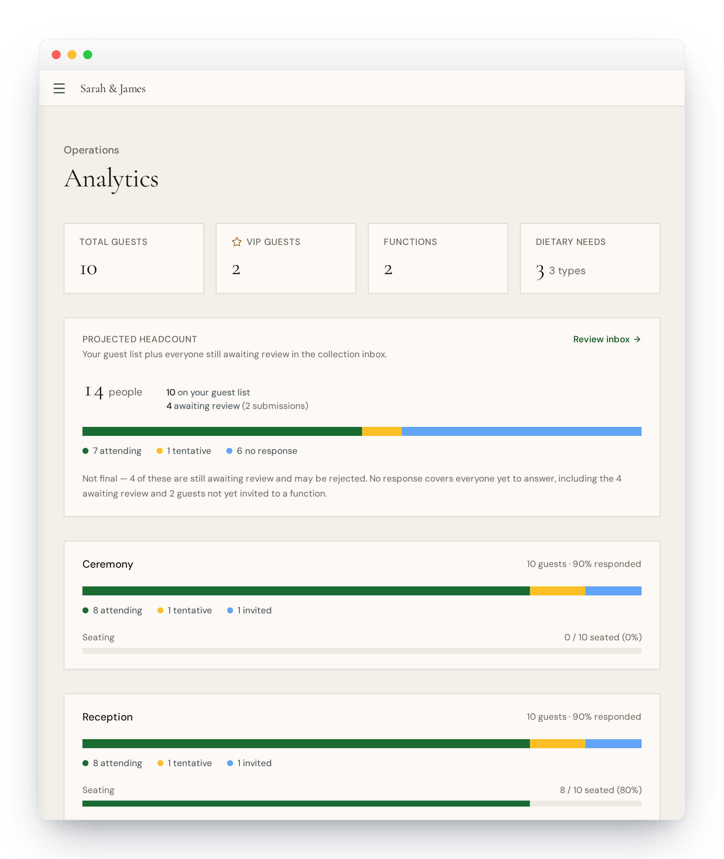Click the Analytics page heading
724x859 pixels.
111,179
